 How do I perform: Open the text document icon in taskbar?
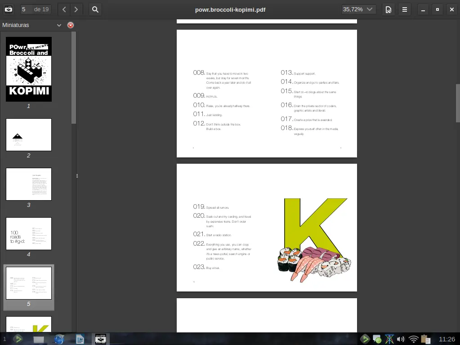[80, 340]
